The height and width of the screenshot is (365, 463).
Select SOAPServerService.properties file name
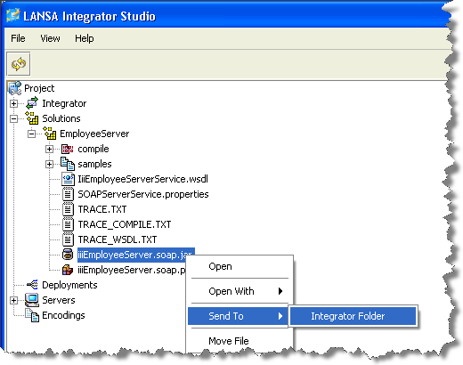tap(143, 194)
